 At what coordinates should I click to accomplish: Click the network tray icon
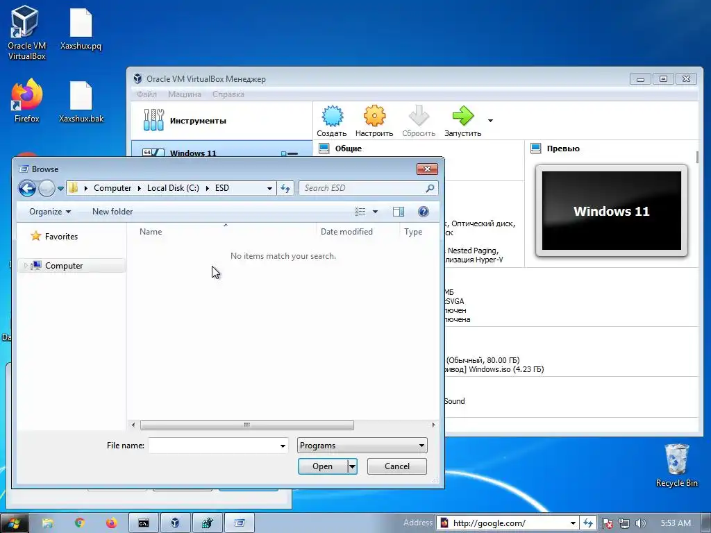click(x=624, y=523)
